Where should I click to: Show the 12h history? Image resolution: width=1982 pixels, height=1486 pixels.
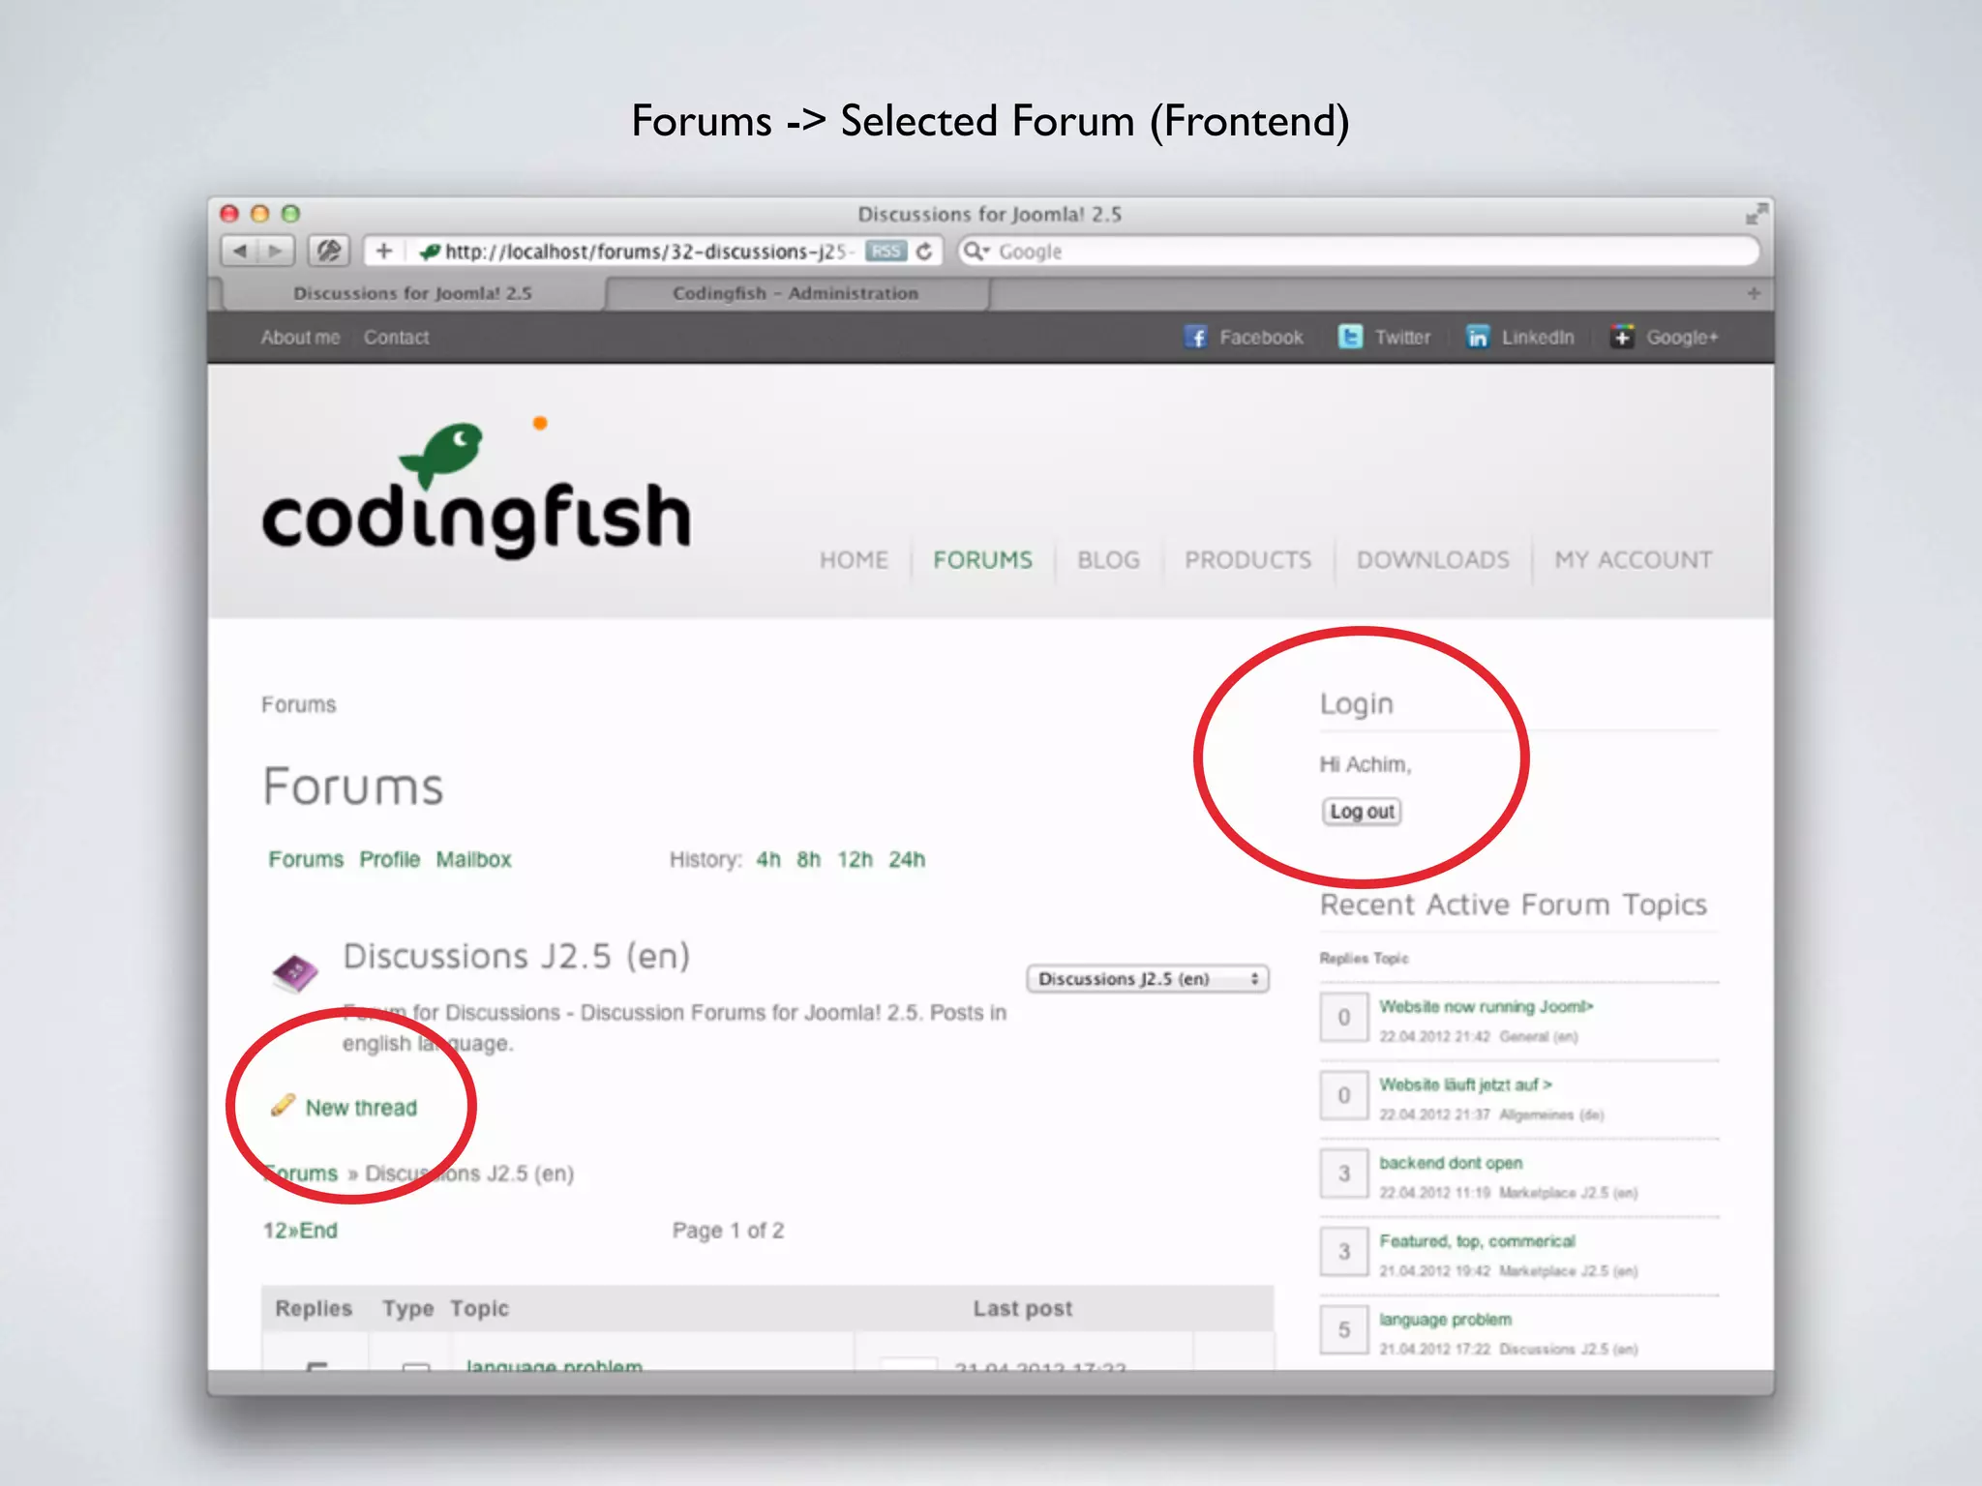855,859
